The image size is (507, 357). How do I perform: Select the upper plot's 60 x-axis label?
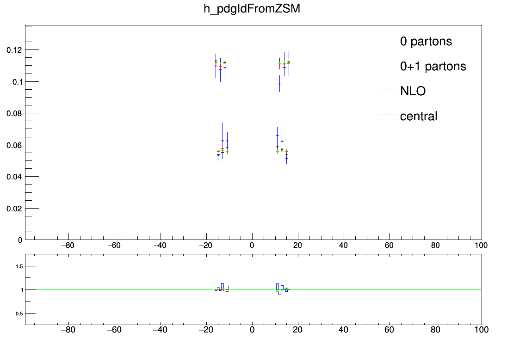[x=390, y=246]
